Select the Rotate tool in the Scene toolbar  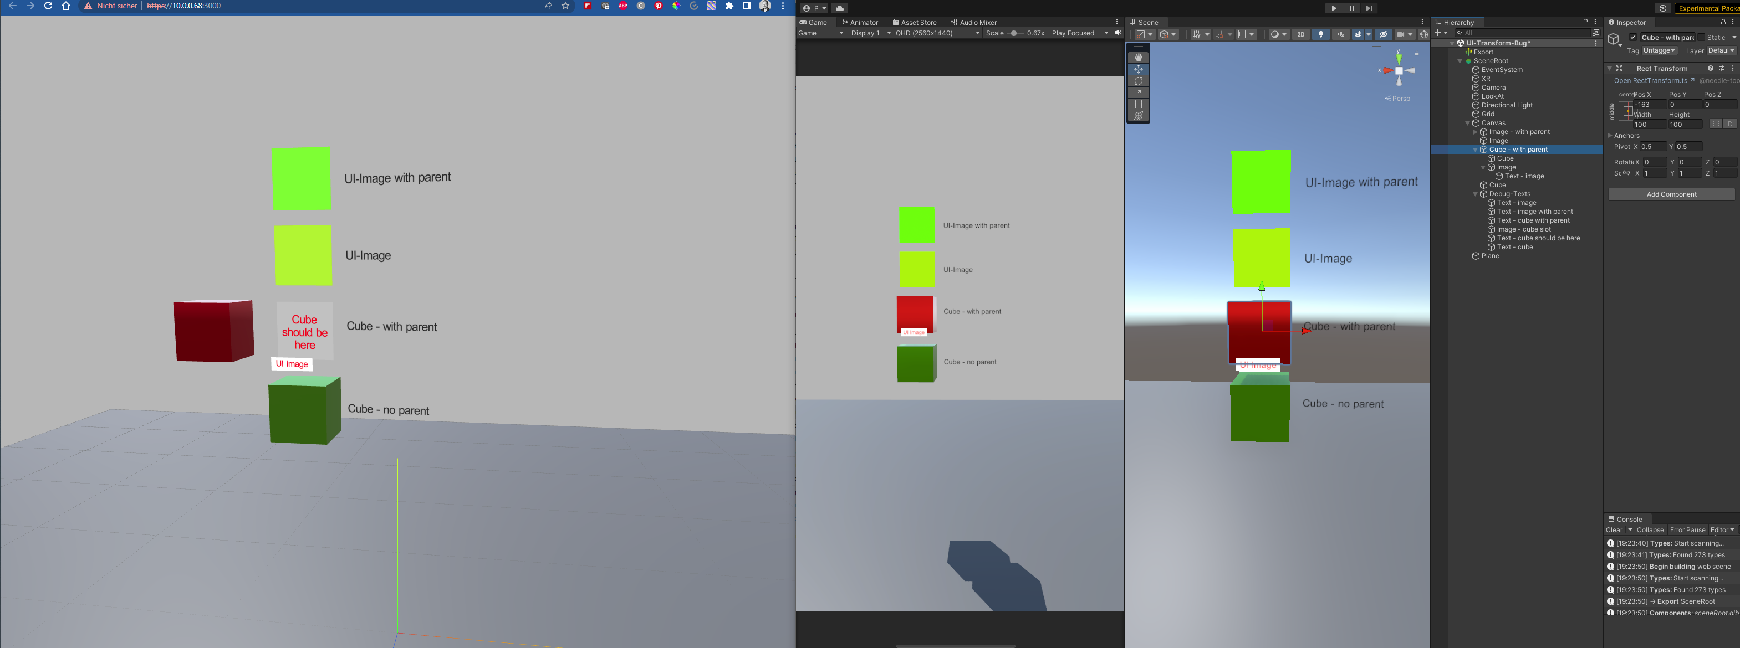point(1138,80)
